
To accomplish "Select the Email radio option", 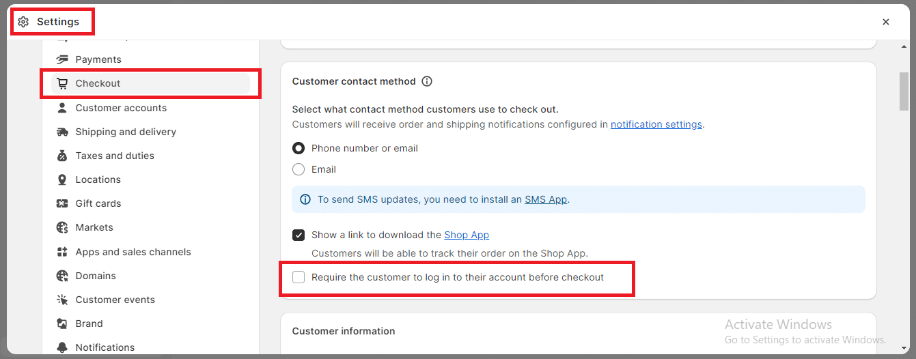I will (299, 169).
